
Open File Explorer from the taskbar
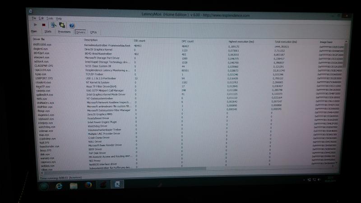tap(74, 185)
